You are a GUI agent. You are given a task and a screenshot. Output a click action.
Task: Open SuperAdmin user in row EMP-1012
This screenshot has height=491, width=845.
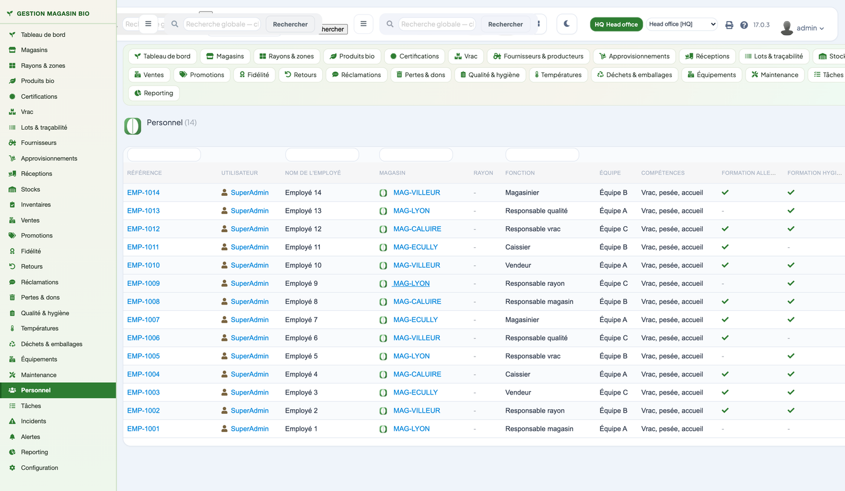250,229
